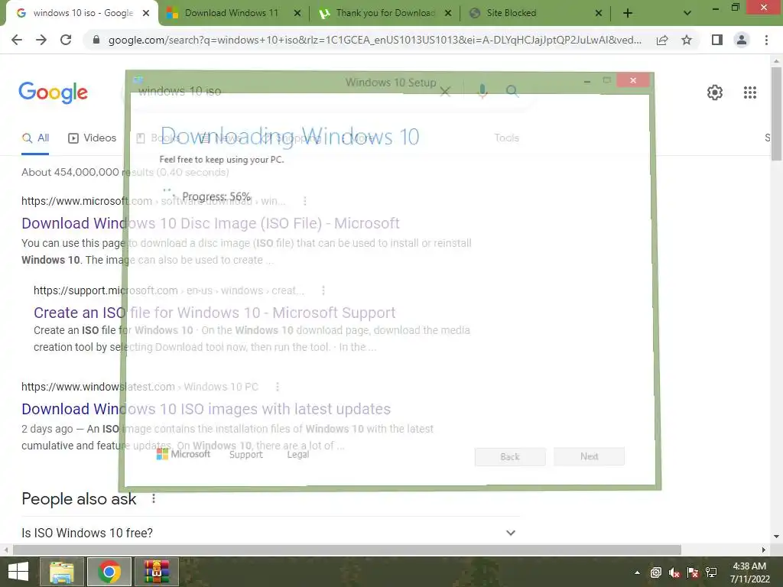
Task: Open People also ask options menu
Action: pyautogui.click(x=153, y=498)
